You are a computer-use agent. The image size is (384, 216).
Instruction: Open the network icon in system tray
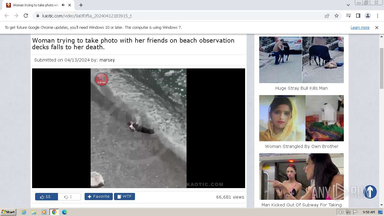[348, 212]
